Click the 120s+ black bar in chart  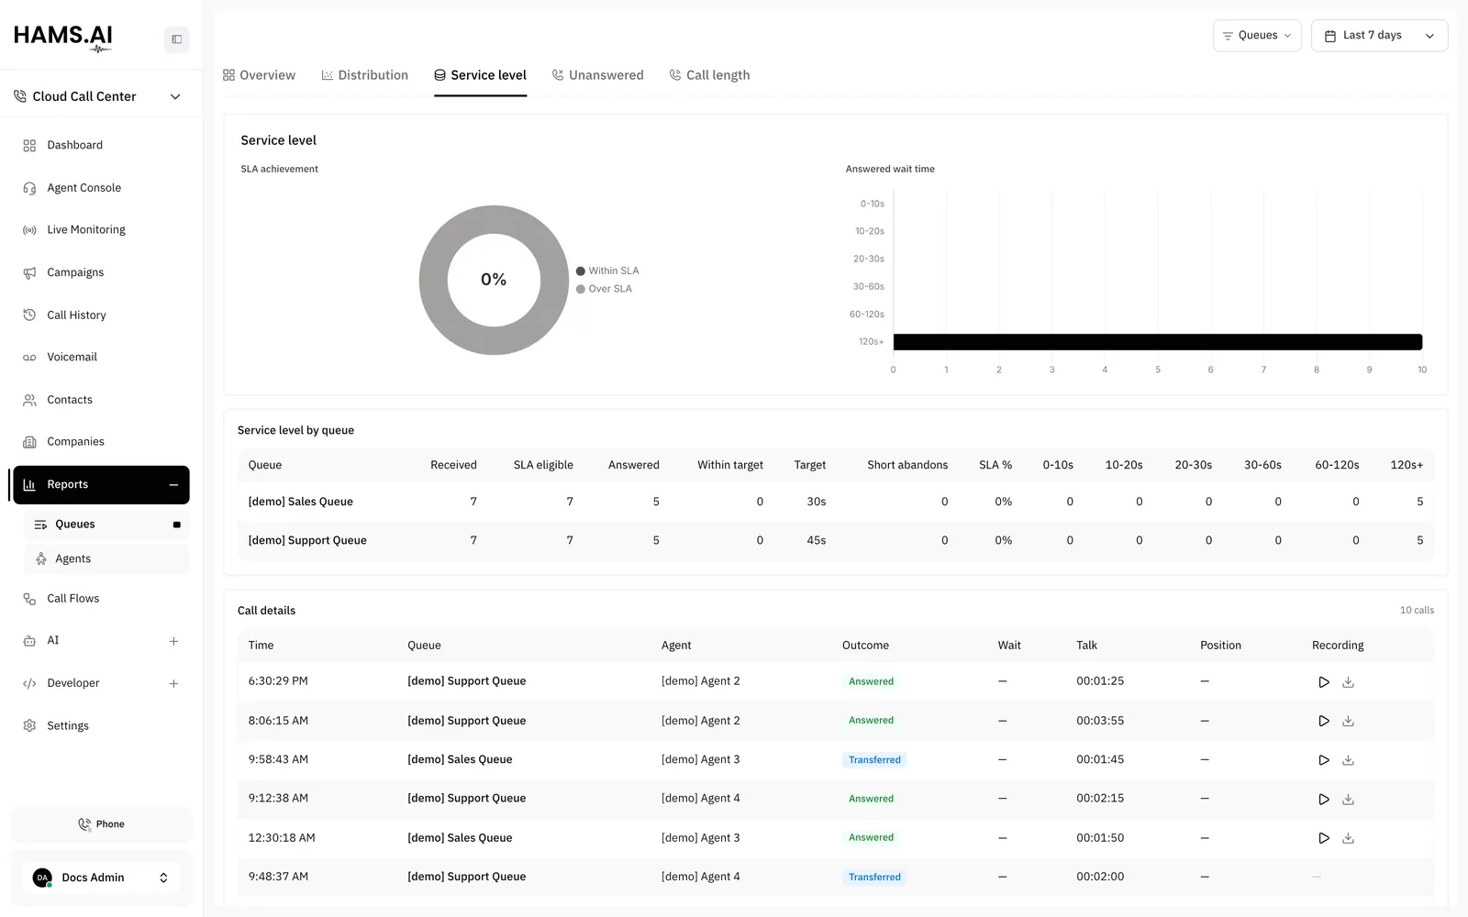pos(1158,342)
